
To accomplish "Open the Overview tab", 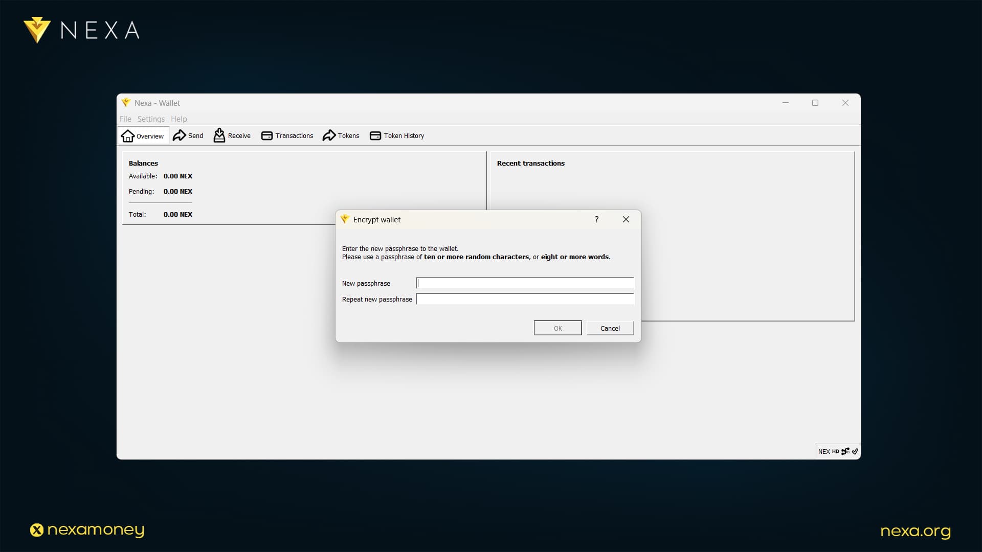I will pos(143,136).
